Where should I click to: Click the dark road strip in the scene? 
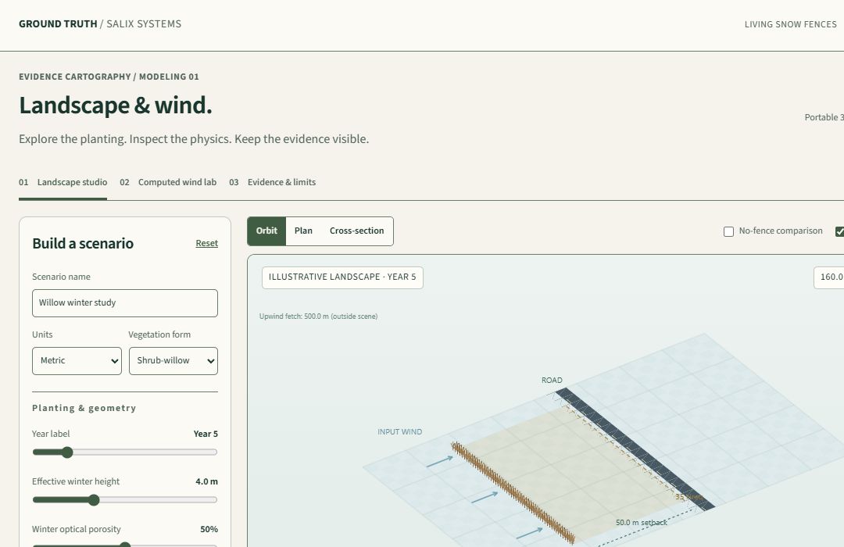[x=635, y=449]
